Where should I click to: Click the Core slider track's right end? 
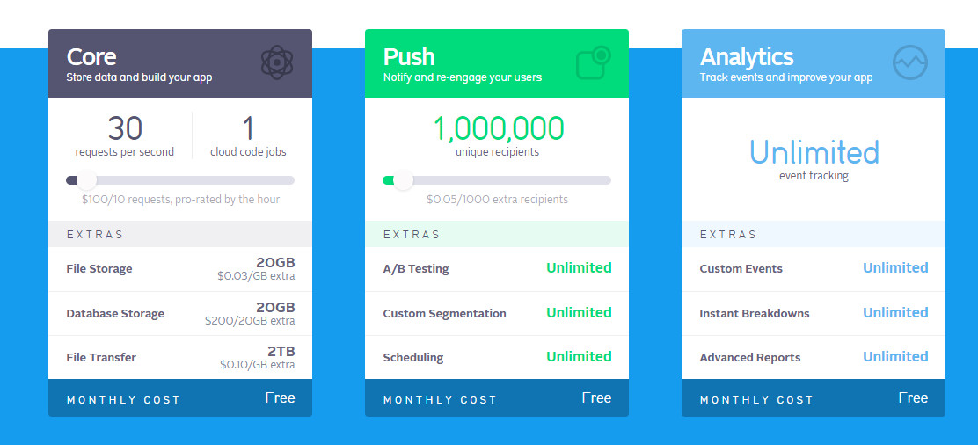pos(290,180)
